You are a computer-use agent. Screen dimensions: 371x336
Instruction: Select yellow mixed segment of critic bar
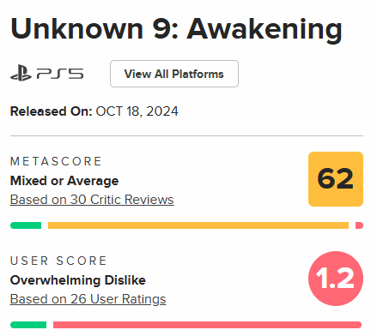pos(198,225)
